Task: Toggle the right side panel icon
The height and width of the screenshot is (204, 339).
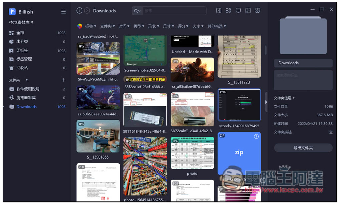Action: pos(219,11)
